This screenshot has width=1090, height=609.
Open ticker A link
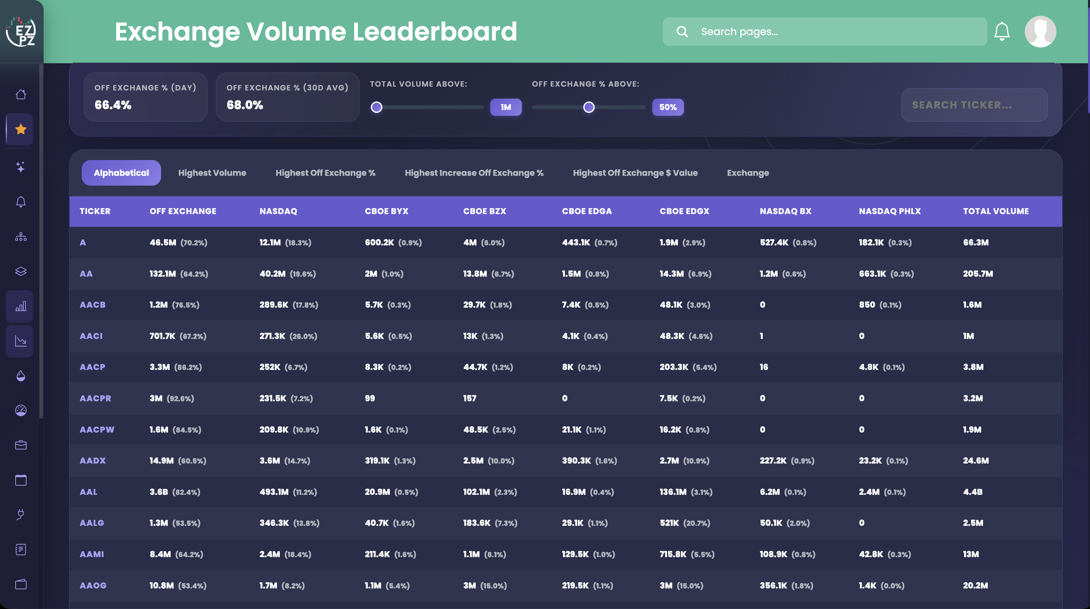83,243
